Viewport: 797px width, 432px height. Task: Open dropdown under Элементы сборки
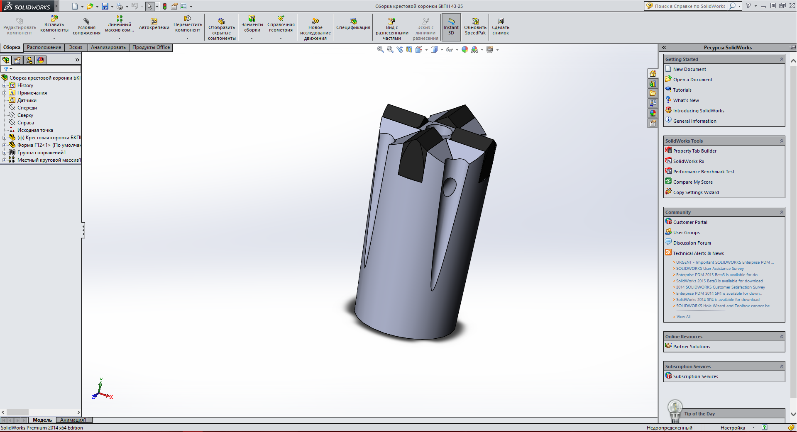[252, 38]
